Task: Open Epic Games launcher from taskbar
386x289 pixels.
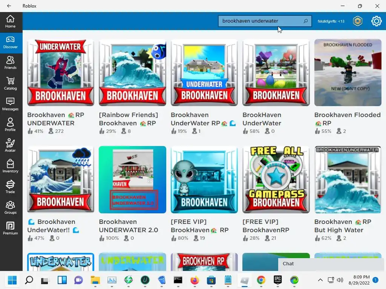Action: (x=278, y=280)
